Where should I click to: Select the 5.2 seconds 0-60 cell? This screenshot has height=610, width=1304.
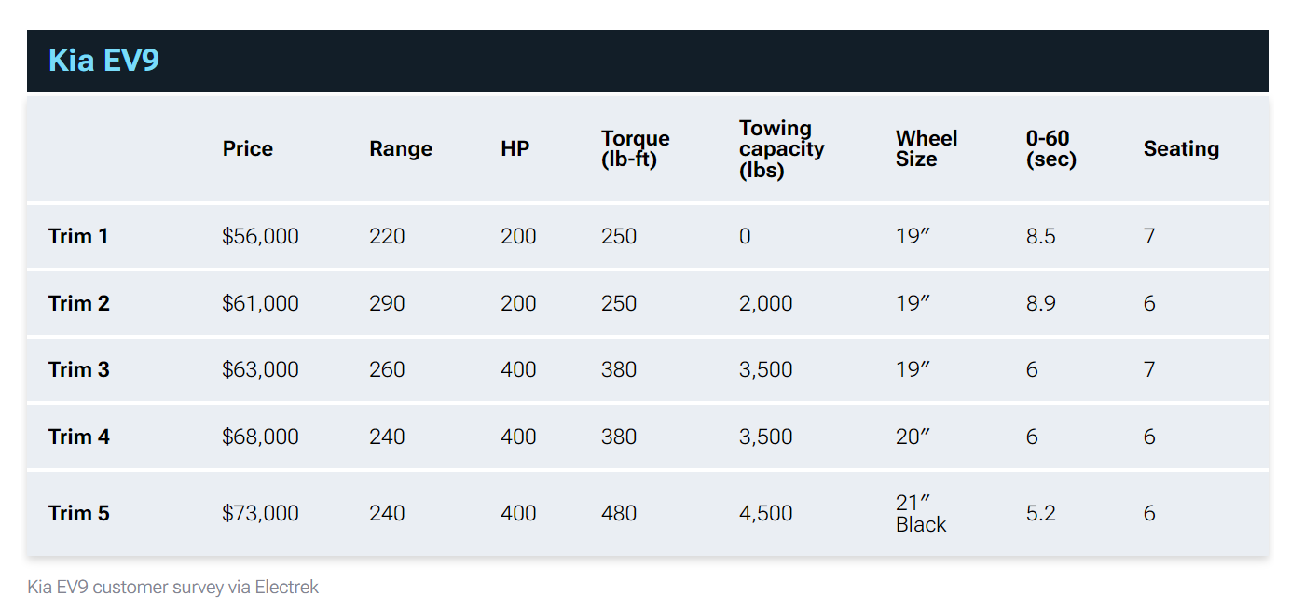coord(1041,513)
